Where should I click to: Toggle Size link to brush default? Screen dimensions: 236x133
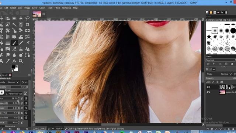click(x=26, y=99)
